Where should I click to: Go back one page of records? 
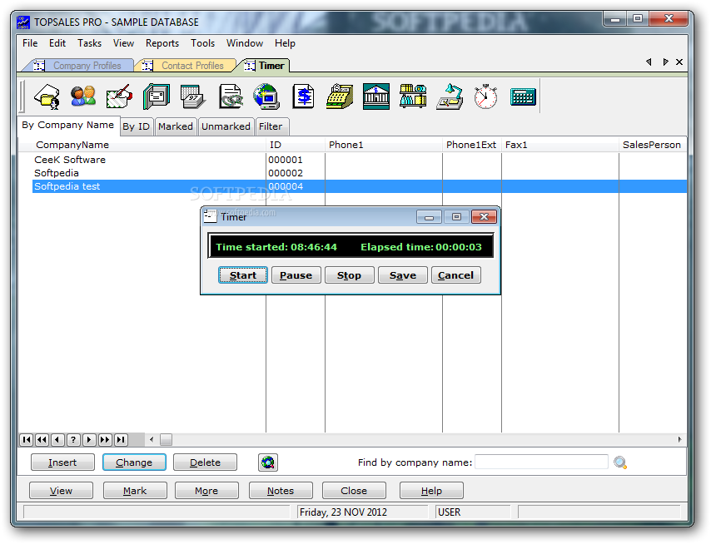click(x=42, y=439)
